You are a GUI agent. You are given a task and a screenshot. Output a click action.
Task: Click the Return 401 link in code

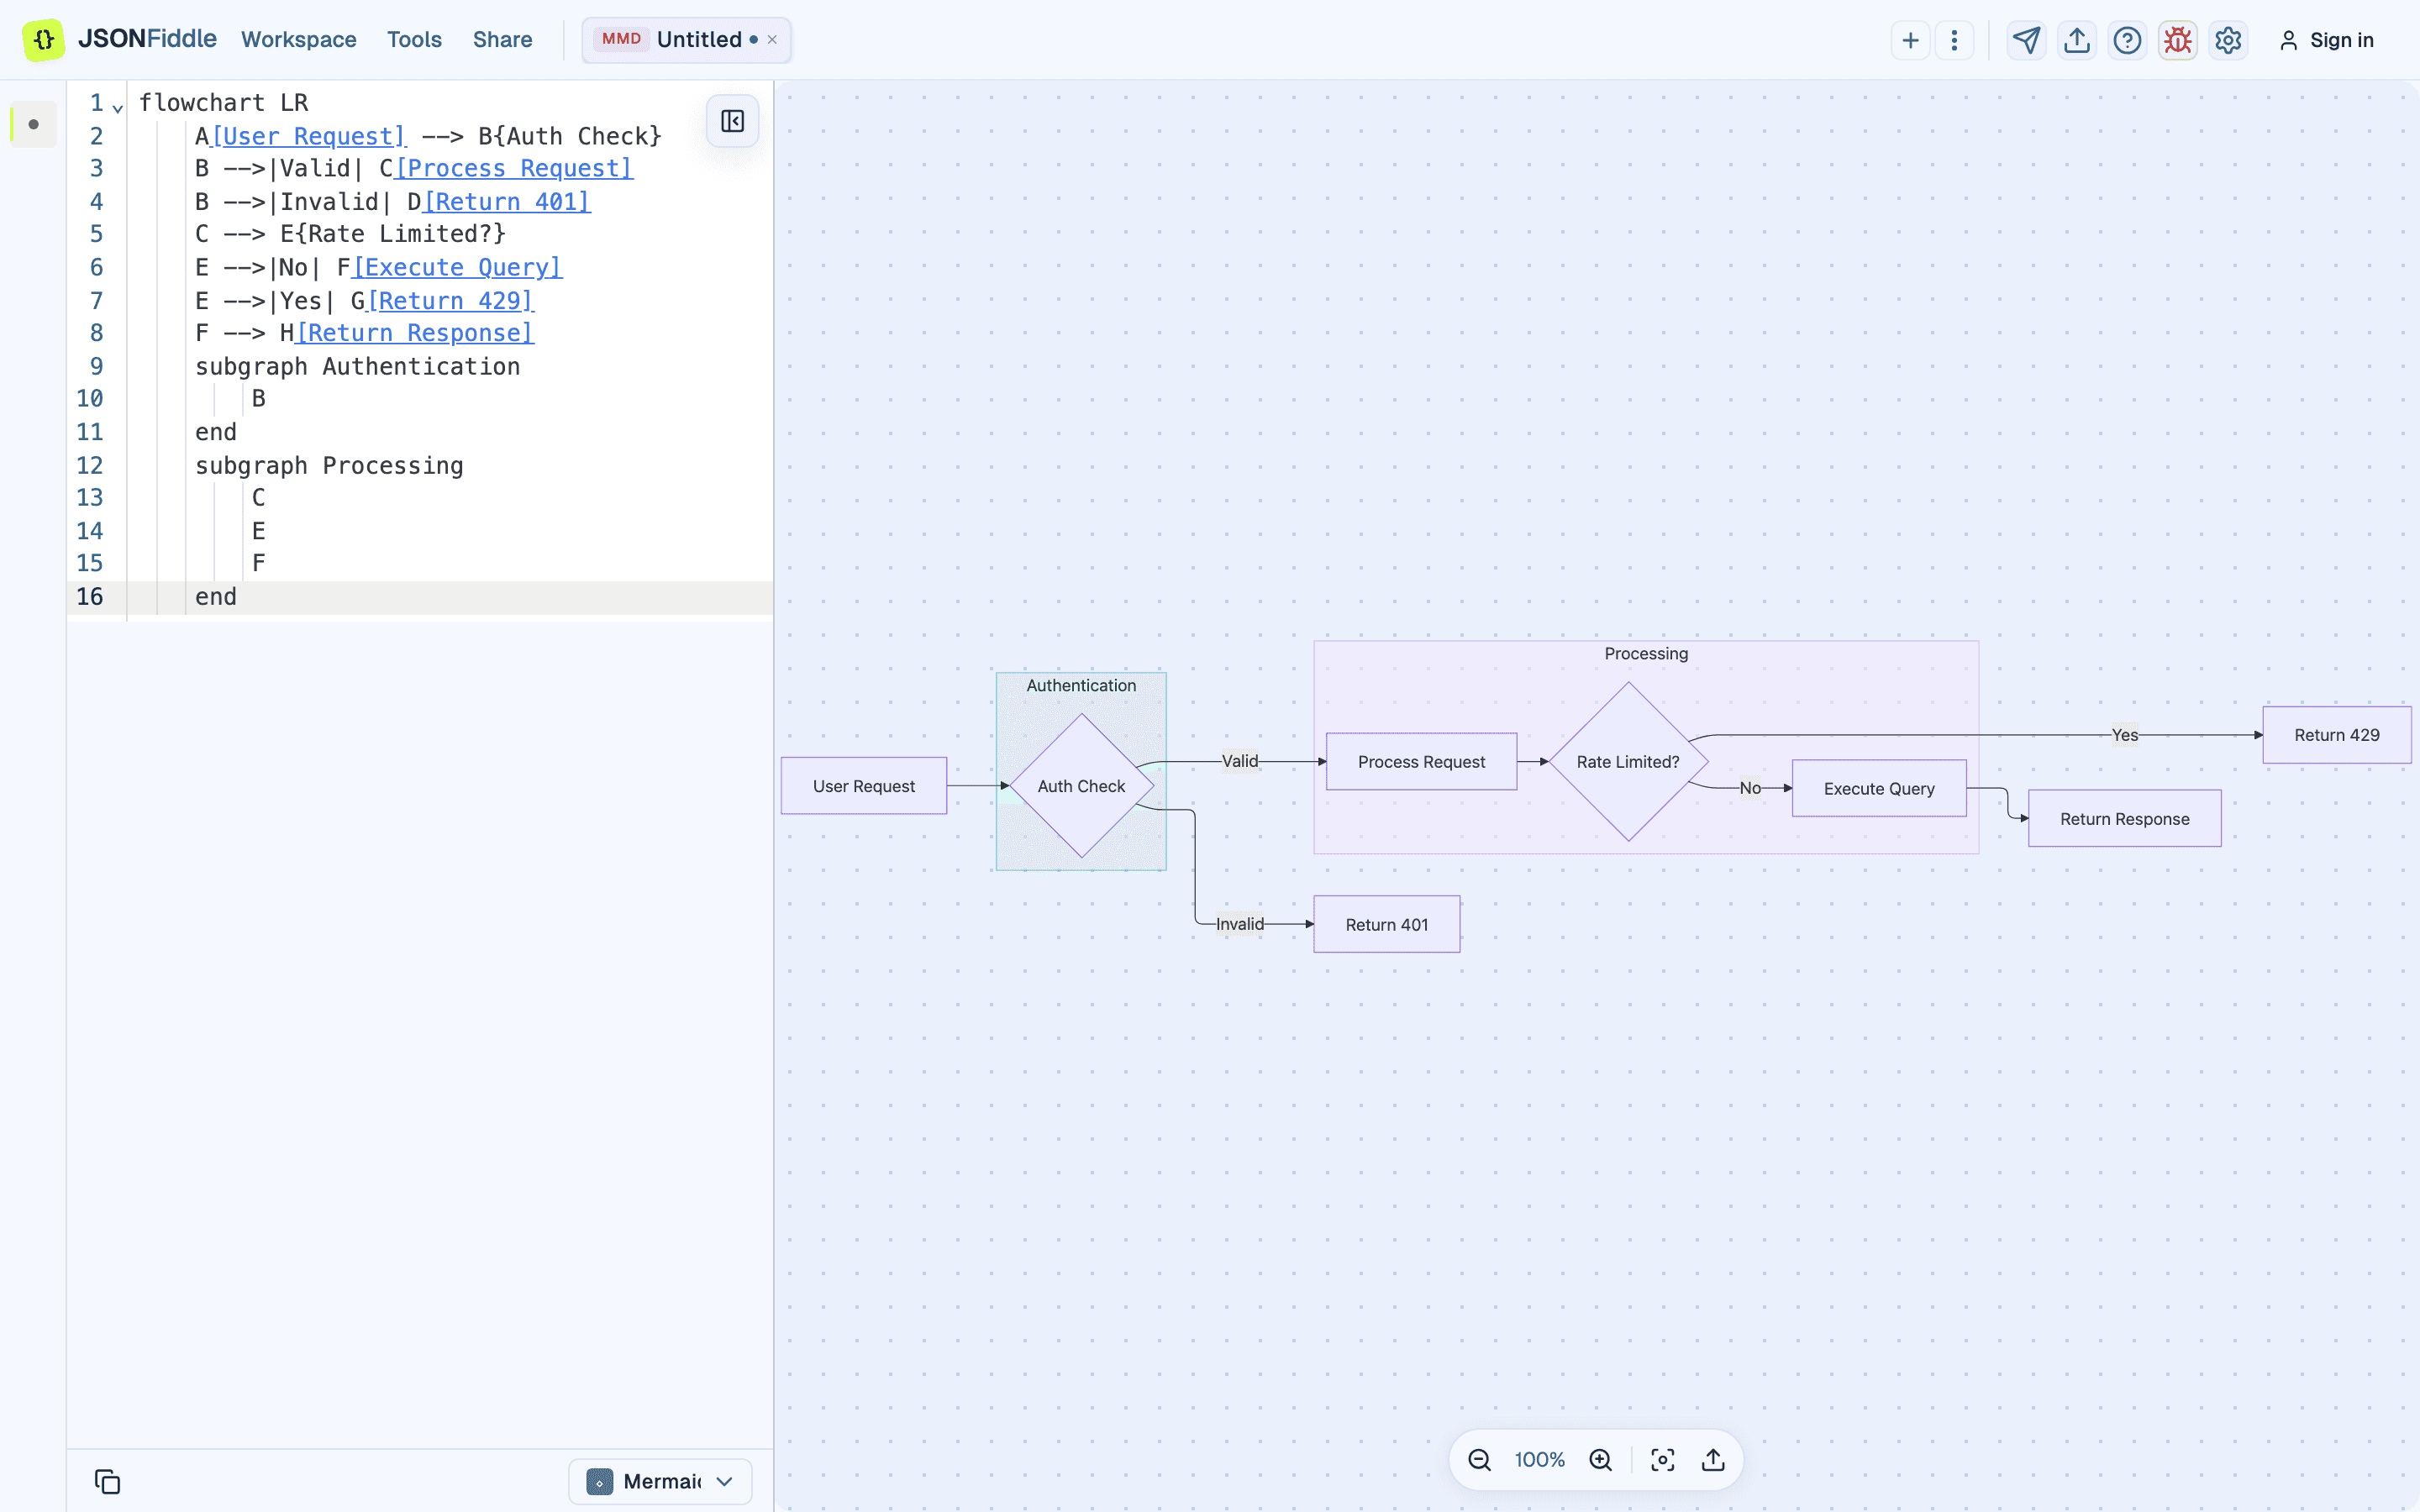point(507,201)
